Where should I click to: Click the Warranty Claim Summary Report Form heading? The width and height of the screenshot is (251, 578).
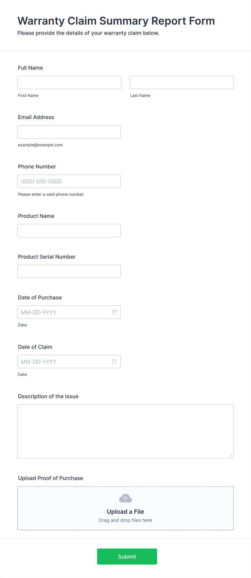tap(116, 21)
